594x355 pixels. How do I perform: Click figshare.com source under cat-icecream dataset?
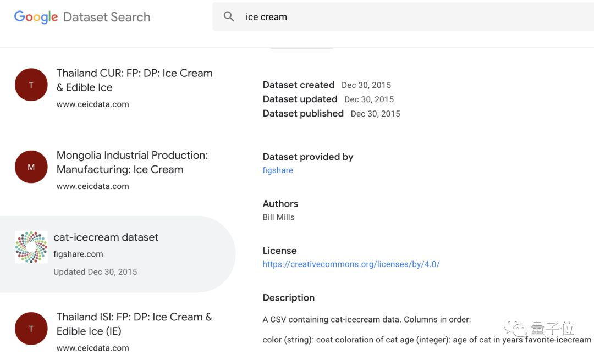click(78, 254)
